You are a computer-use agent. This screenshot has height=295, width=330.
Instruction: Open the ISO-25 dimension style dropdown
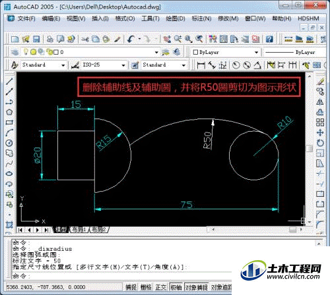click(123, 65)
